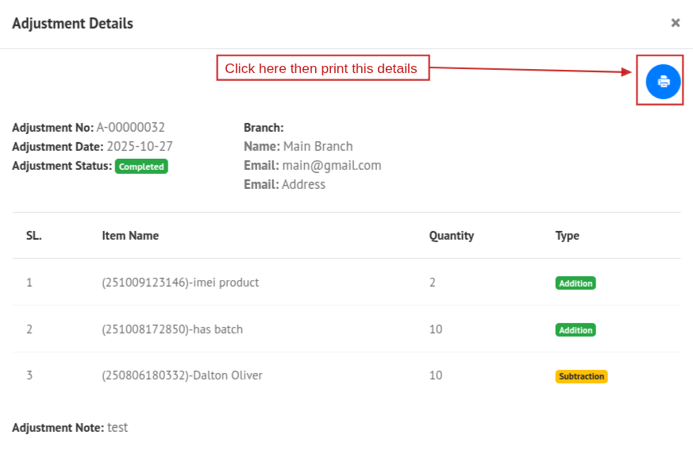This screenshot has height=466, width=693.
Task: Click the Addition badge for imei product
Action: click(575, 283)
